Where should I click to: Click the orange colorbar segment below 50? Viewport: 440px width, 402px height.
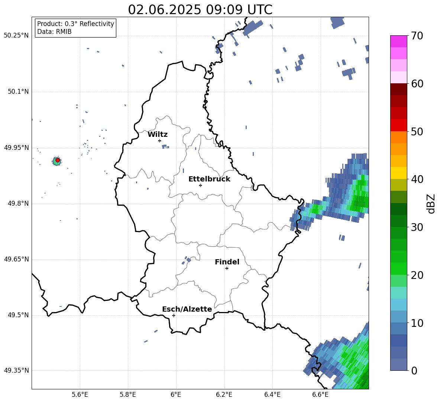coord(398,137)
